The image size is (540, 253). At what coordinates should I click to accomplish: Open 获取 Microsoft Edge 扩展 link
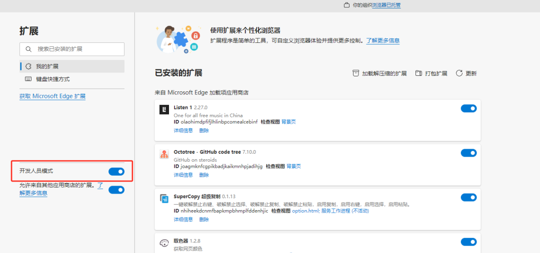coord(52,96)
